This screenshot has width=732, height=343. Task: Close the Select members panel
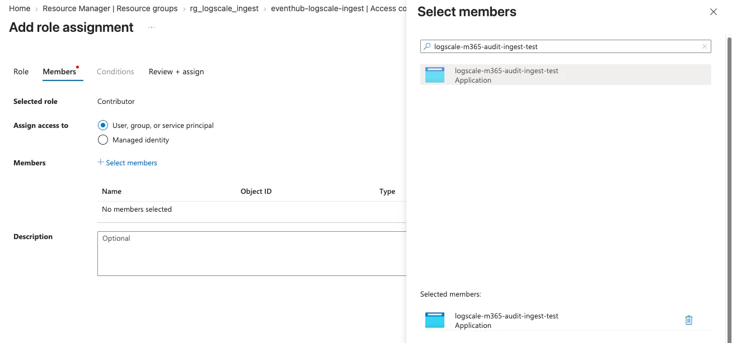pos(714,12)
